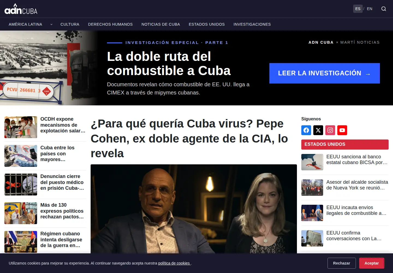The width and height of the screenshot is (393, 273).
Task: Open the política de cookies link
Action: (174, 263)
